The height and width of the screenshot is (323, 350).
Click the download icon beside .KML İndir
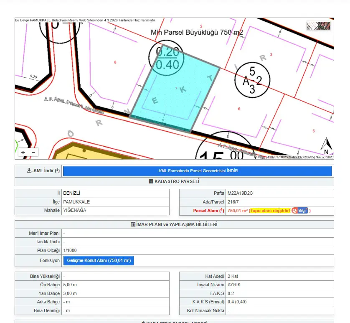(29, 170)
